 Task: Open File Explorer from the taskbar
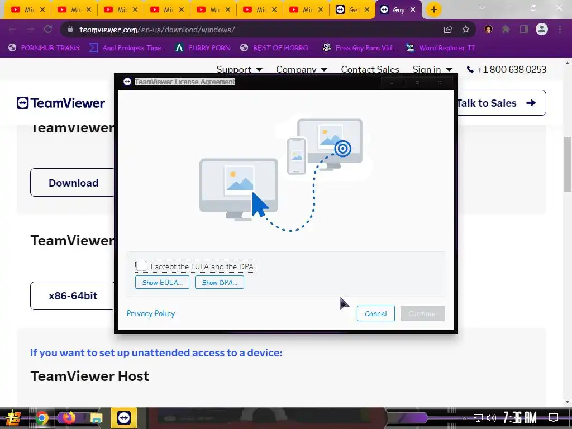[x=96, y=418]
